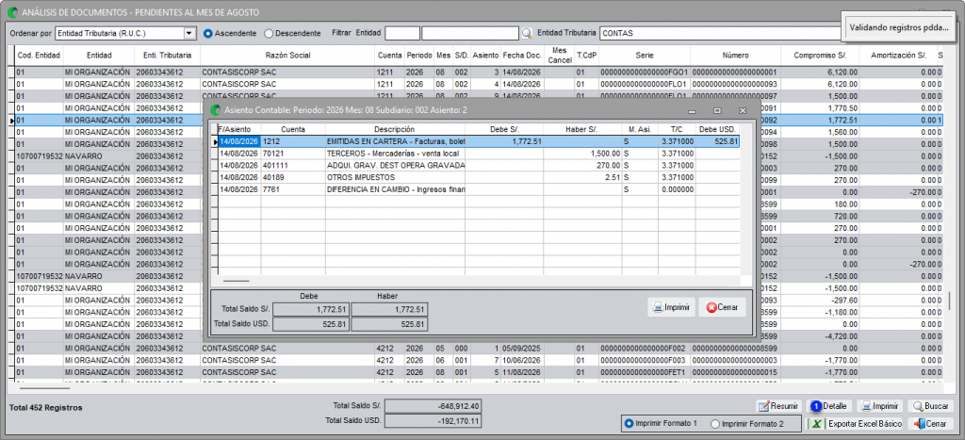Image resolution: width=965 pixels, height=440 pixels.
Task: Click the Excel icon on Exportar Excel Básico
Action: click(x=816, y=424)
